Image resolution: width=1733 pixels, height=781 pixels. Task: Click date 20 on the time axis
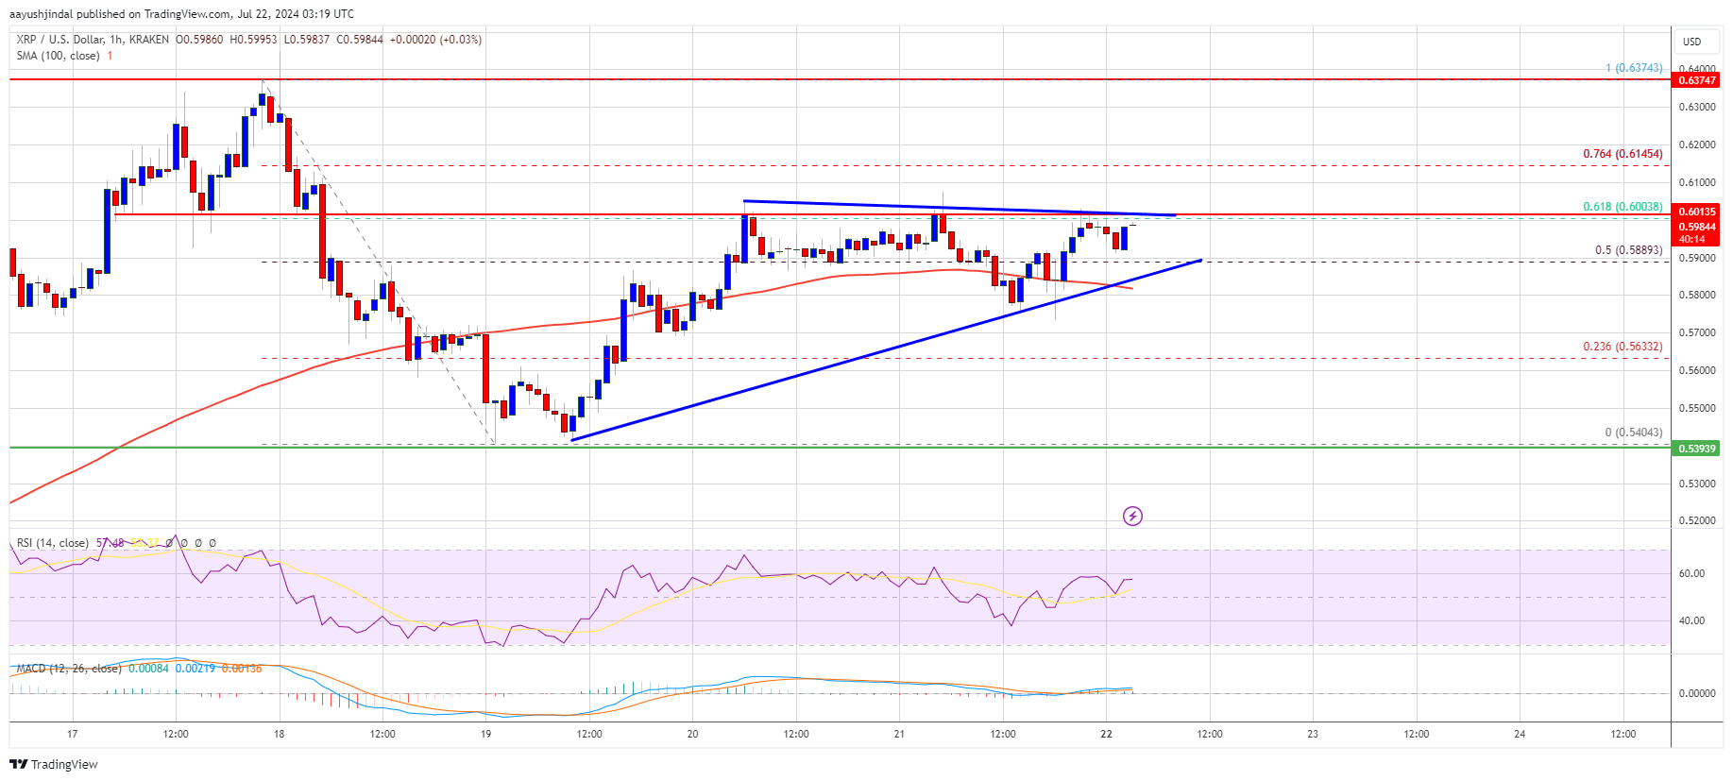[x=693, y=734]
